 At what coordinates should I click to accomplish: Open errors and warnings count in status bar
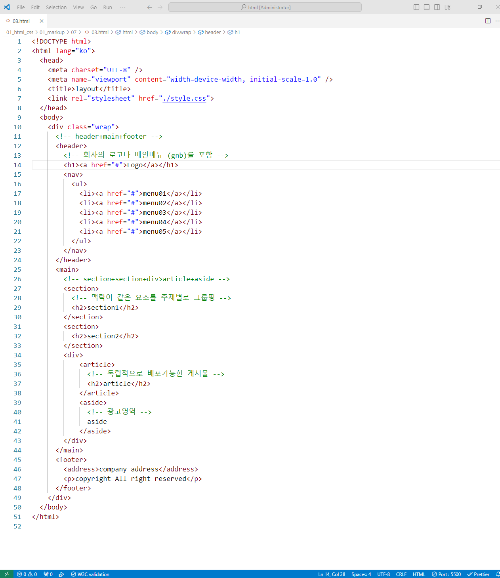tap(27, 574)
